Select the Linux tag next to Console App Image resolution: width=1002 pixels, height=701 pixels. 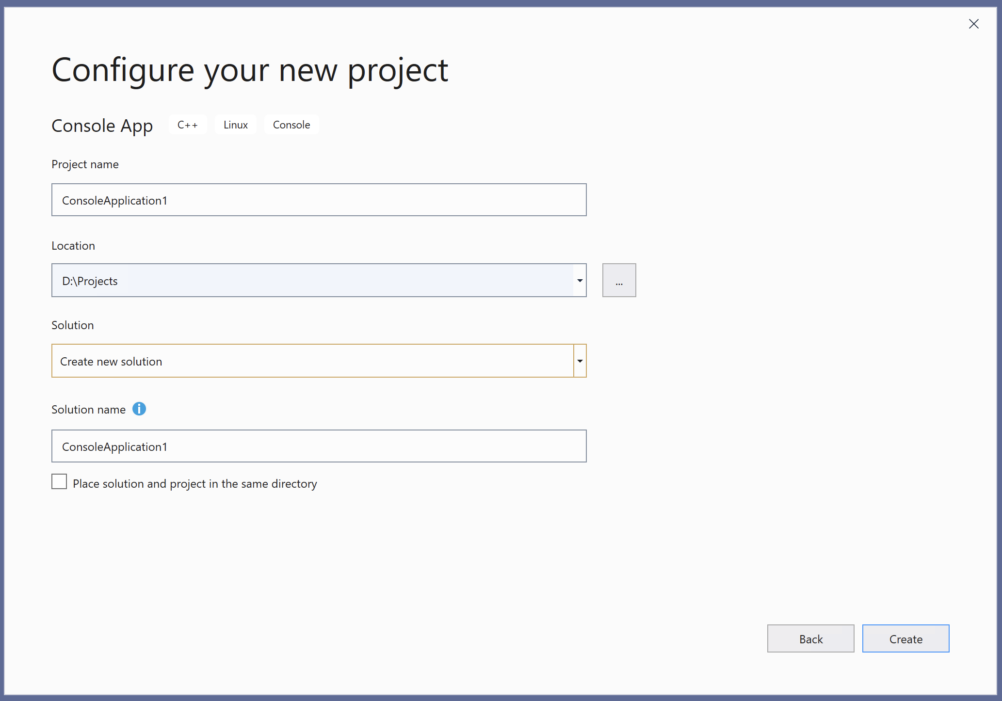(x=235, y=125)
